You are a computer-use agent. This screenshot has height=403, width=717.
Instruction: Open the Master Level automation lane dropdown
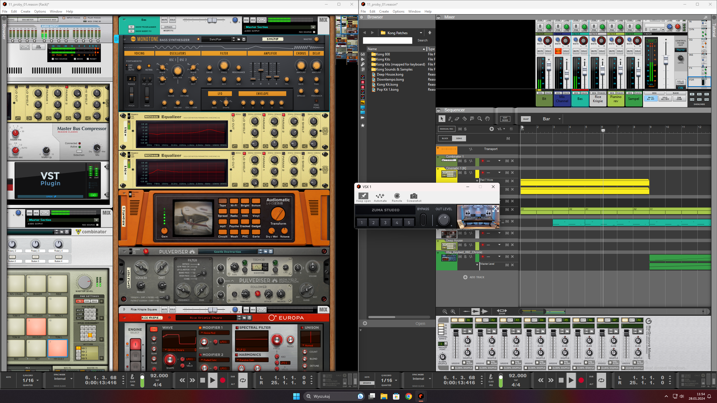(477, 265)
